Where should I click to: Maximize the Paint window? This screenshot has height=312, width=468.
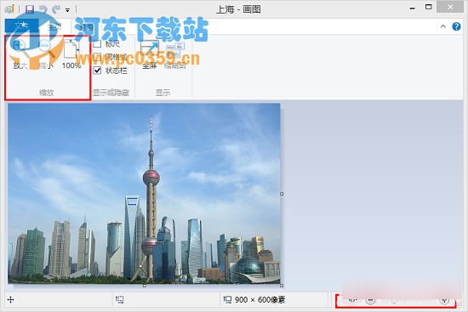429,7
